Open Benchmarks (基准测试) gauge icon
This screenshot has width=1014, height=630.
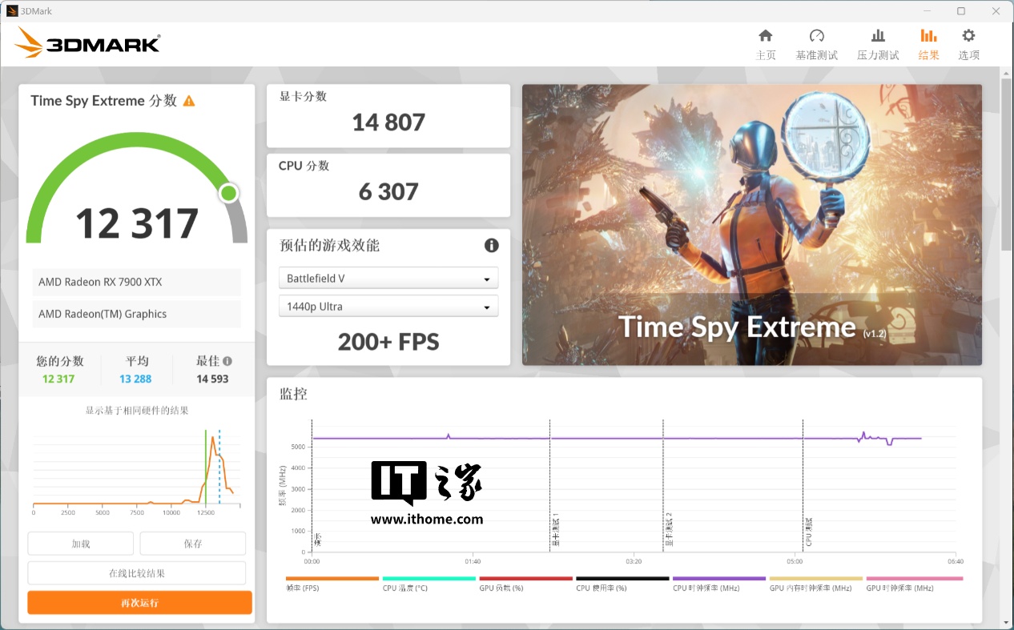816,36
